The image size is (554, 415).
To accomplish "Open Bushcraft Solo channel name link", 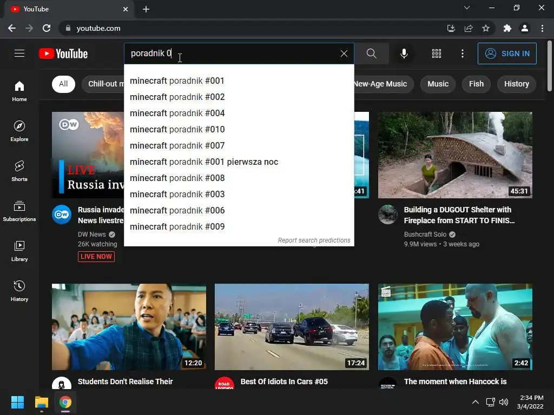I will (425, 235).
